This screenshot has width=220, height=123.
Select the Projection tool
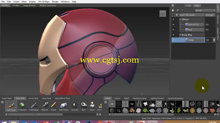(x=22, y=106)
